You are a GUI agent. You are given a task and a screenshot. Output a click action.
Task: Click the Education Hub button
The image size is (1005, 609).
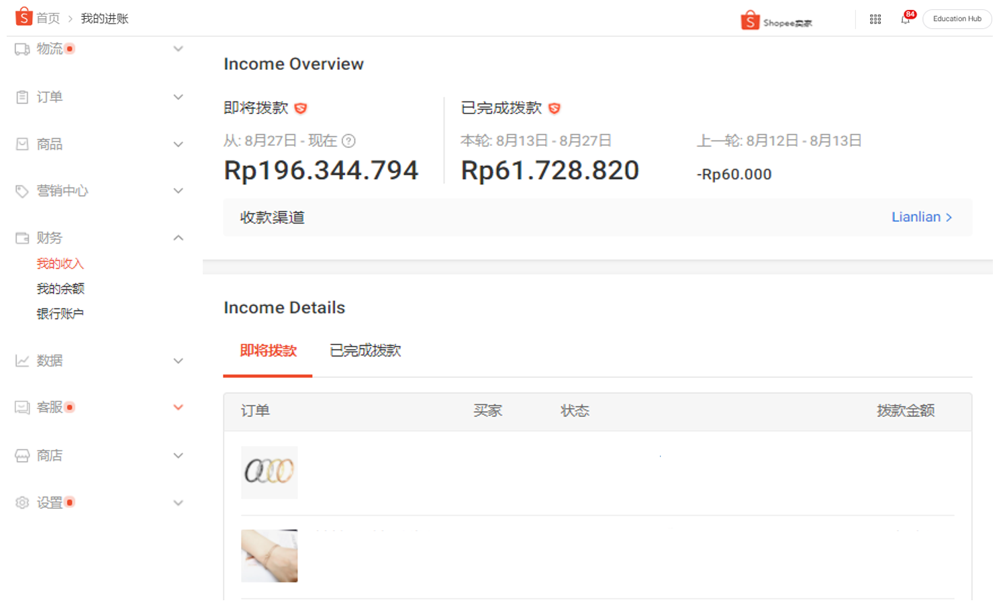[957, 19]
